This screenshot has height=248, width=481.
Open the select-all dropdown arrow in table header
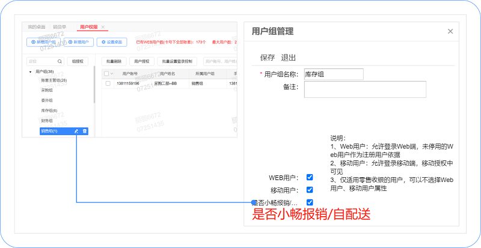tap(112, 74)
